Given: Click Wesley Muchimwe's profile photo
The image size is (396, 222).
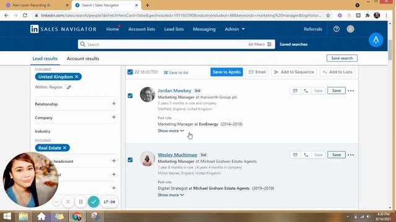Looking at the screenshot, I should pyautogui.click(x=147, y=159).
